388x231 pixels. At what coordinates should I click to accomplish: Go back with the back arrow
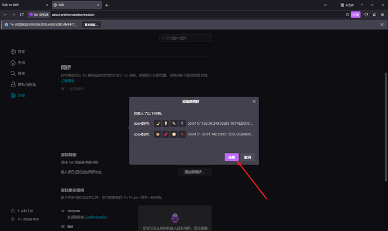pos(6,15)
